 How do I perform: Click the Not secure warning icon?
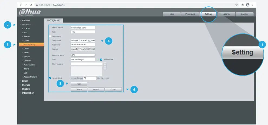(37, 5)
